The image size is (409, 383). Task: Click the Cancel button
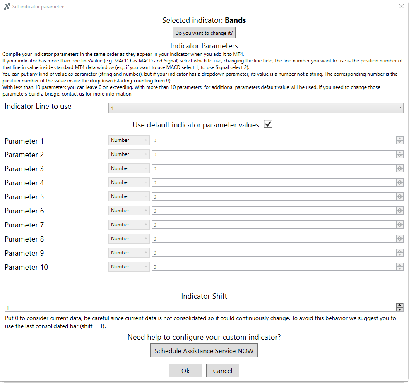tap(222, 371)
